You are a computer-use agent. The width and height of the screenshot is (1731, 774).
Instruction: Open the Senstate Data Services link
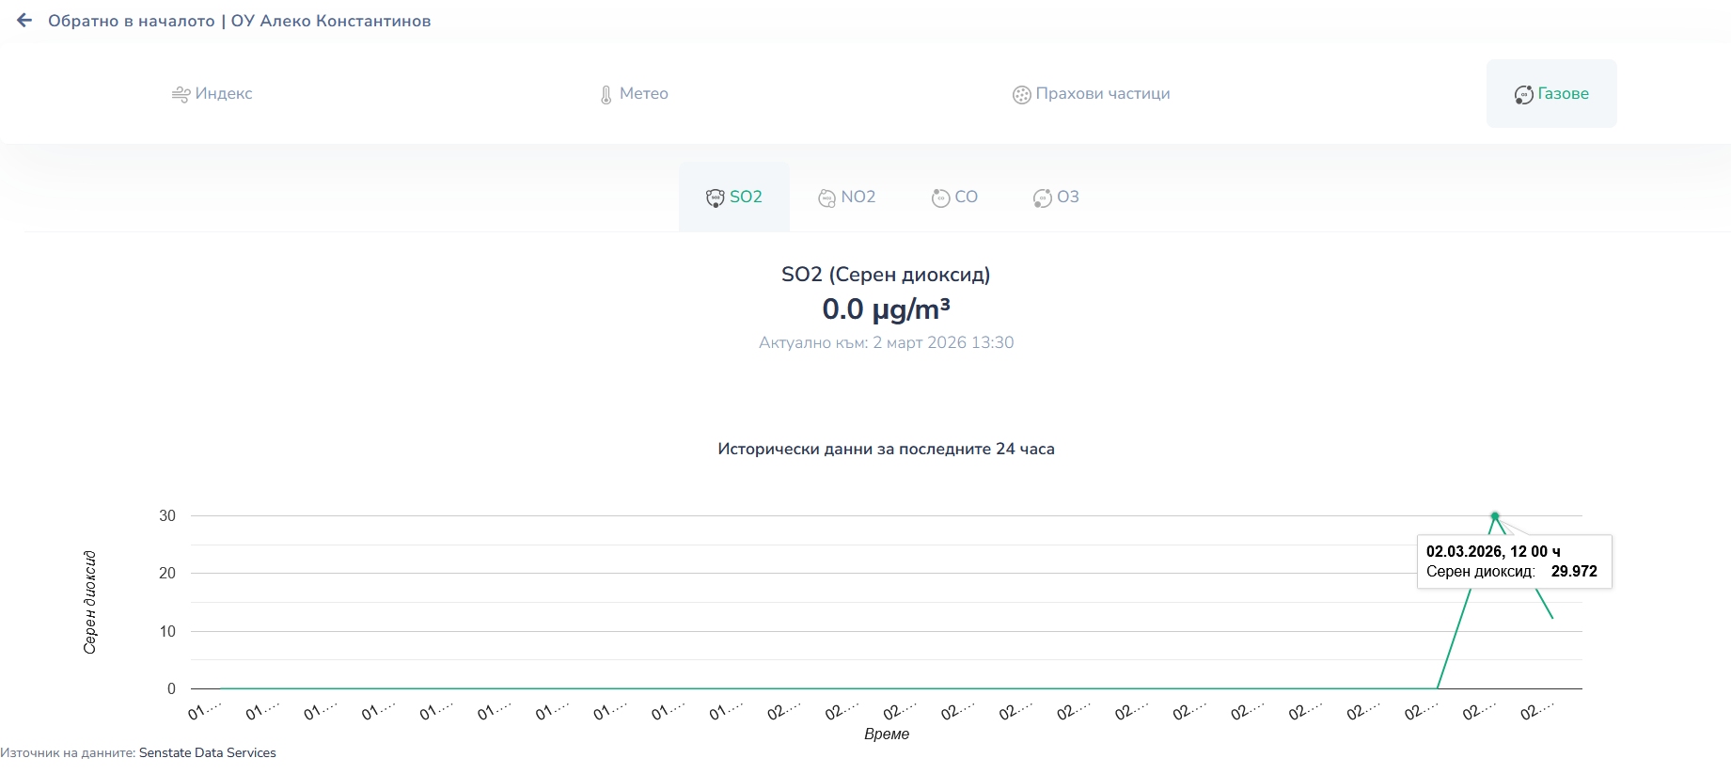click(x=207, y=753)
